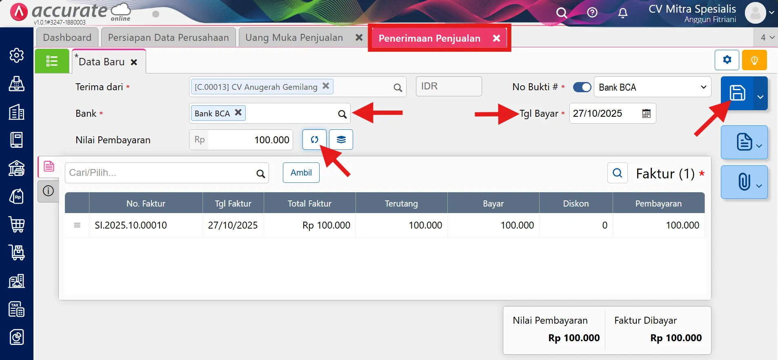Switch to Uang Muka Penjualan tab
This screenshot has height=360, width=778.
point(294,38)
